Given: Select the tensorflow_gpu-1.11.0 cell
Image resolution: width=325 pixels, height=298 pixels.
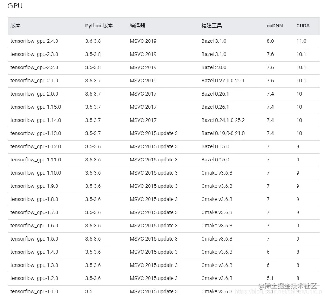Looking at the screenshot, I should tap(36, 160).
